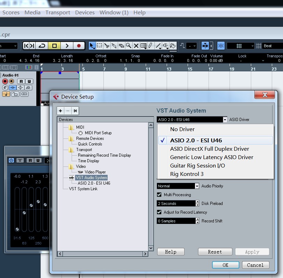Record-enable the Audio 01 track

[x=5, y=81]
